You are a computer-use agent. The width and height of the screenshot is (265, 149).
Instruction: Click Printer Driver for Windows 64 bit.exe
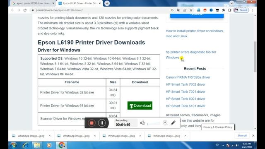pyautogui.click(x=67, y=106)
